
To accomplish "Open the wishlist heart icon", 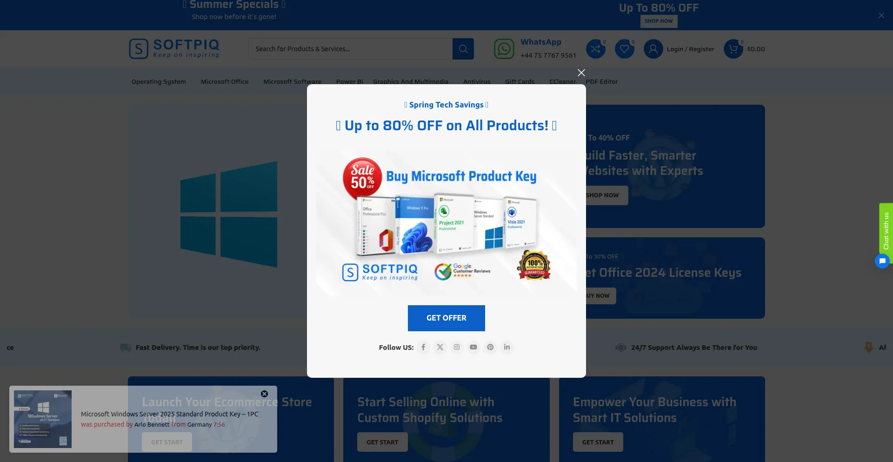I will (x=624, y=49).
